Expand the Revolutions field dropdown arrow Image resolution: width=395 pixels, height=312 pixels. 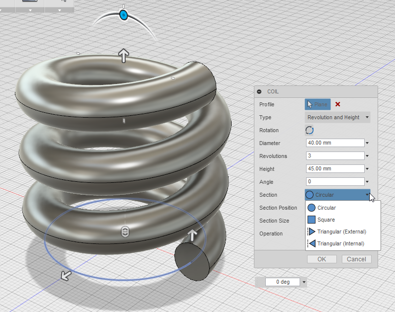pyautogui.click(x=367, y=156)
